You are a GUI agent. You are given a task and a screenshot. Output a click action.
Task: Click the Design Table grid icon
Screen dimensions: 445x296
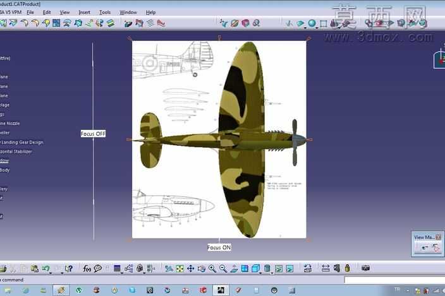coord(117,268)
